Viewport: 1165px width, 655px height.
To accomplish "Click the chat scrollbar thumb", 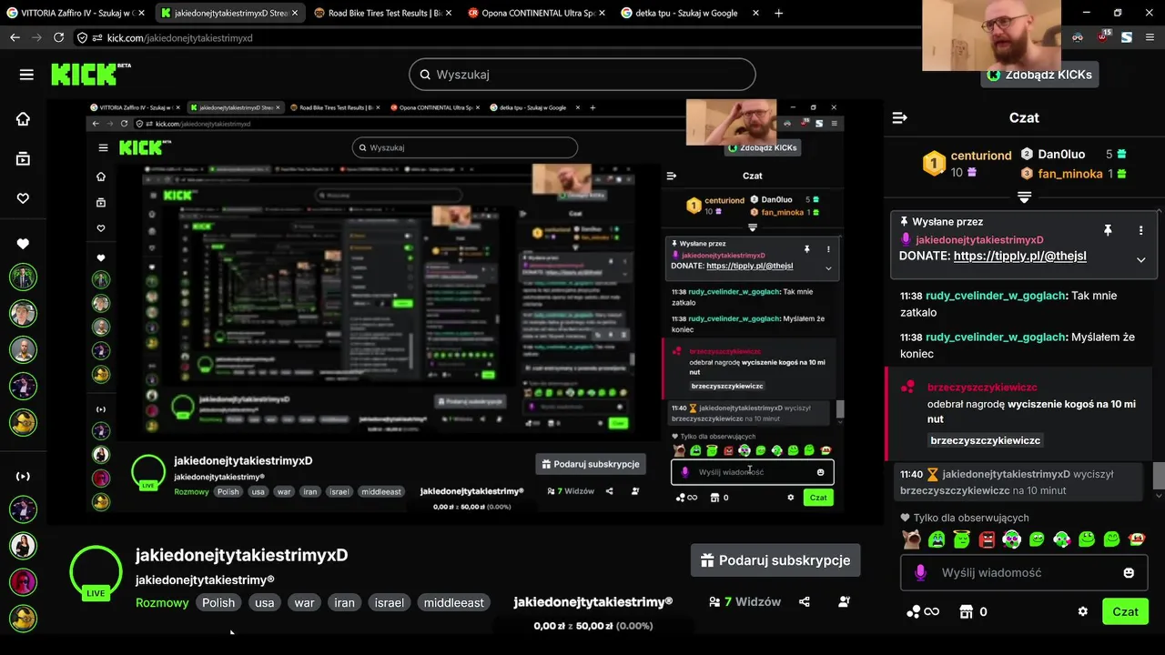I will pyautogui.click(x=1159, y=475).
